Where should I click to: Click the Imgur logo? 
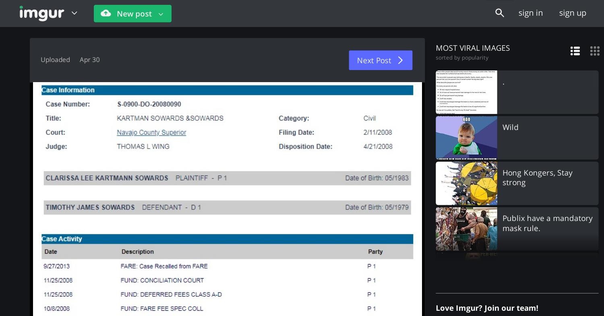tap(41, 13)
